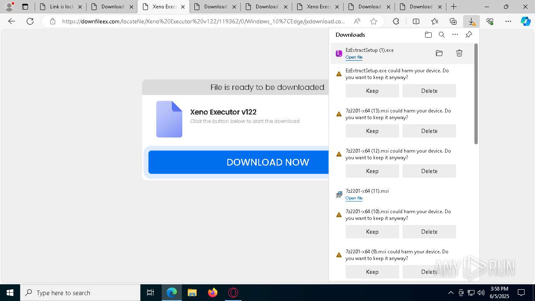Refresh the current page

tap(30, 21)
